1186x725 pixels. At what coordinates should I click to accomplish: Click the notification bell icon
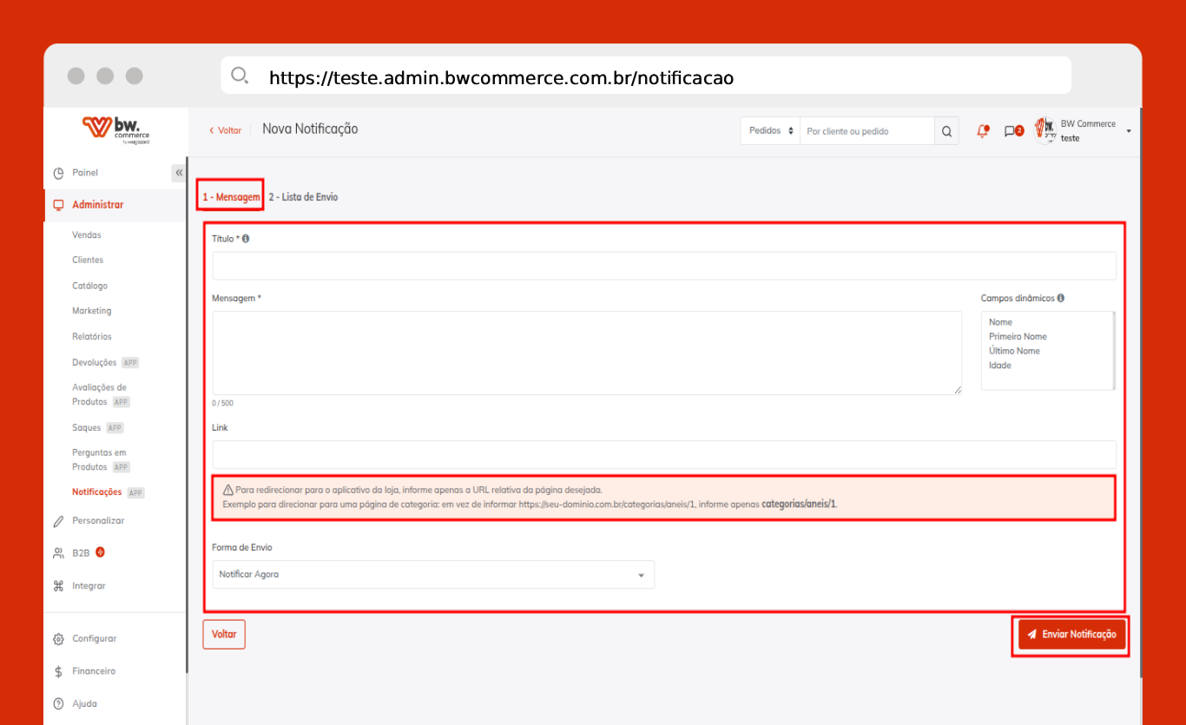(983, 131)
